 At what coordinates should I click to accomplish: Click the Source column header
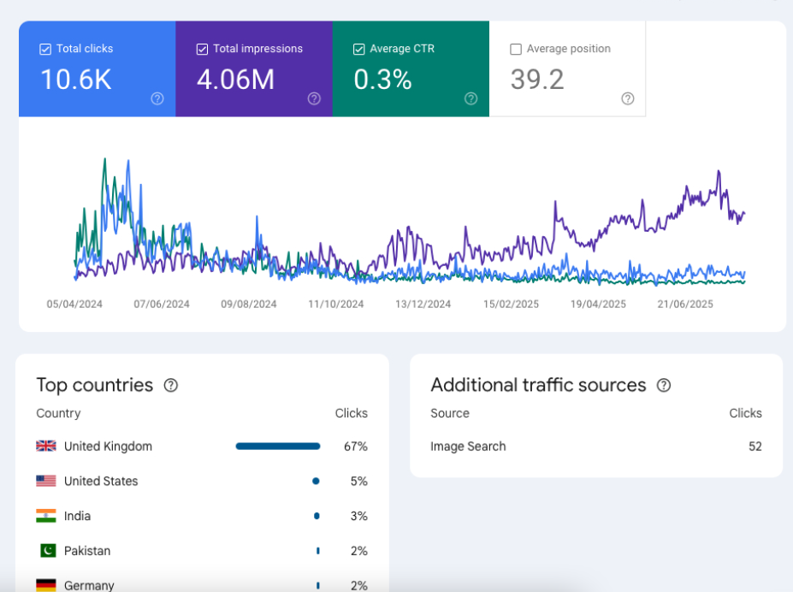450,413
